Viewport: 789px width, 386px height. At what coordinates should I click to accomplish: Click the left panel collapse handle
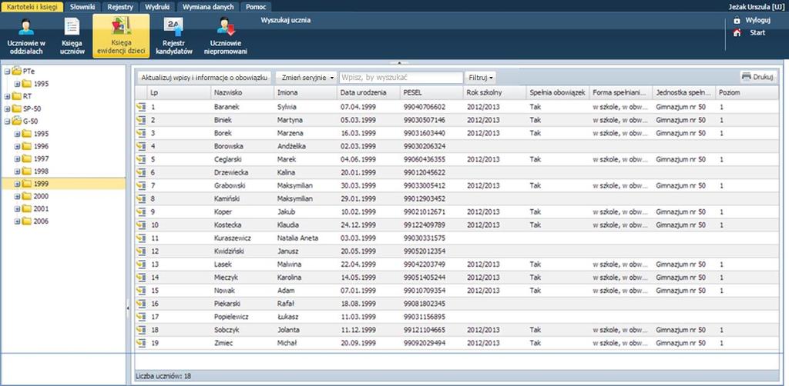[128, 308]
